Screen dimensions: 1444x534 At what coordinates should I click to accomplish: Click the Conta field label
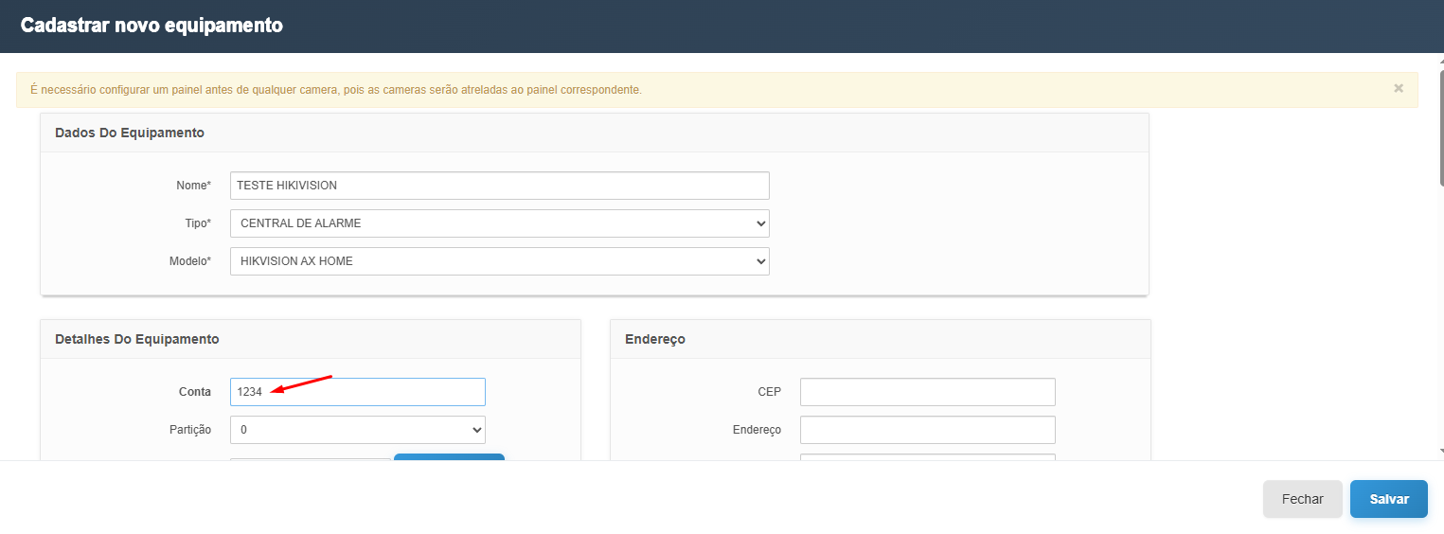[195, 392]
